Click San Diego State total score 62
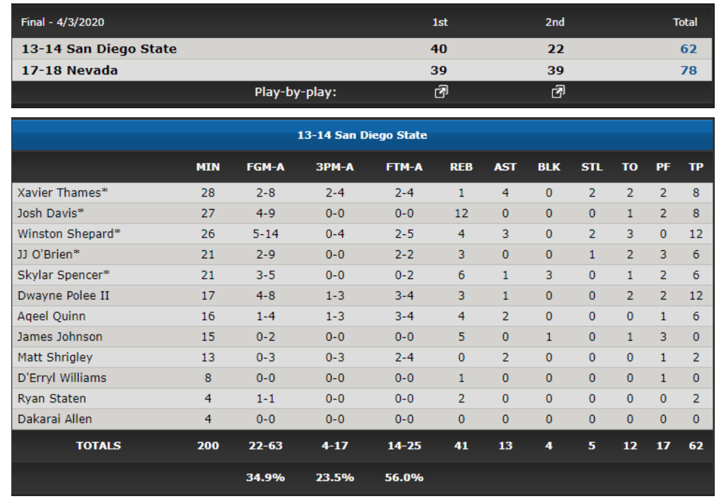This screenshot has width=726, height=504. tap(688, 49)
